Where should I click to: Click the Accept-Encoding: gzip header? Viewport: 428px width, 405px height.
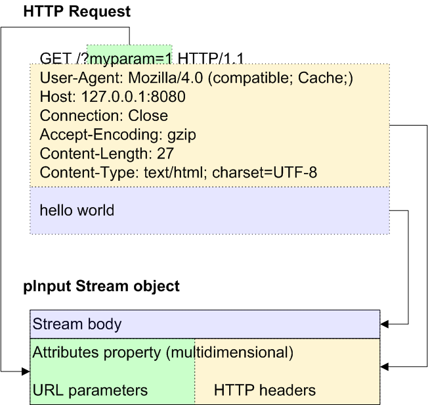(118, 135)
